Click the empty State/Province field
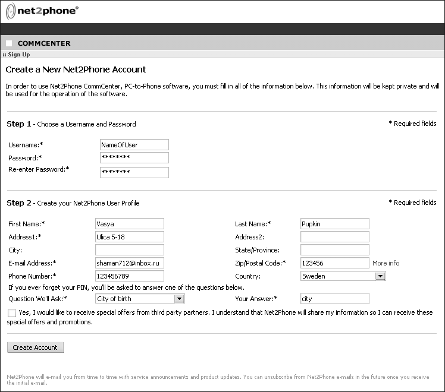Image resolution: width=445 pixels, height=392 pixels. pyautogui.click(x=335, y=250)
